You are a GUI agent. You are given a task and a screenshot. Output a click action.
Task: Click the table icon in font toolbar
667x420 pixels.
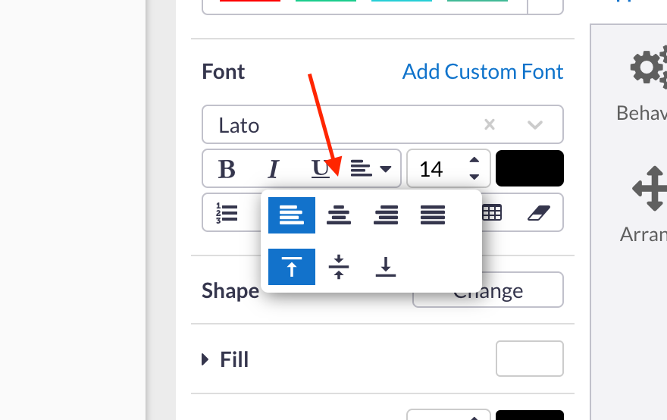point(492,213)
